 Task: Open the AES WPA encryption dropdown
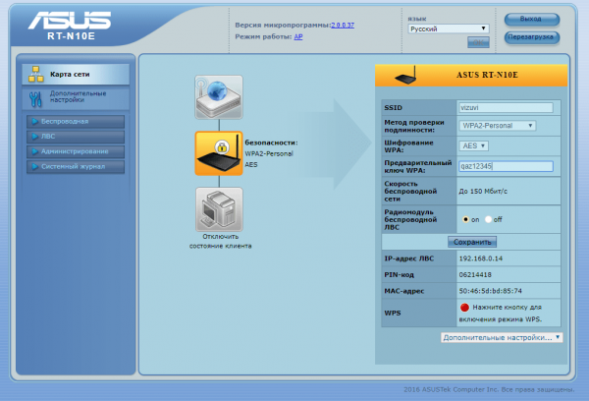pyautogui.click(x=474, y=146)
